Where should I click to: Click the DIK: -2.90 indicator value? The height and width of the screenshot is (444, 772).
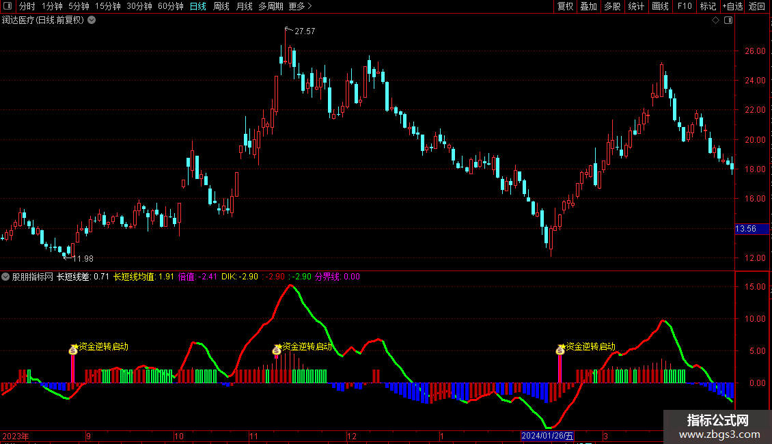tap(240, 277)
